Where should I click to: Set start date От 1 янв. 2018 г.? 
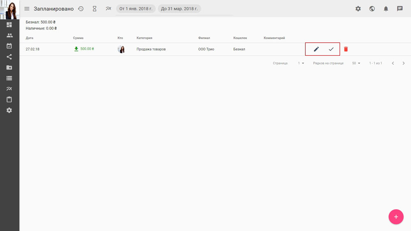pos(136,9)
